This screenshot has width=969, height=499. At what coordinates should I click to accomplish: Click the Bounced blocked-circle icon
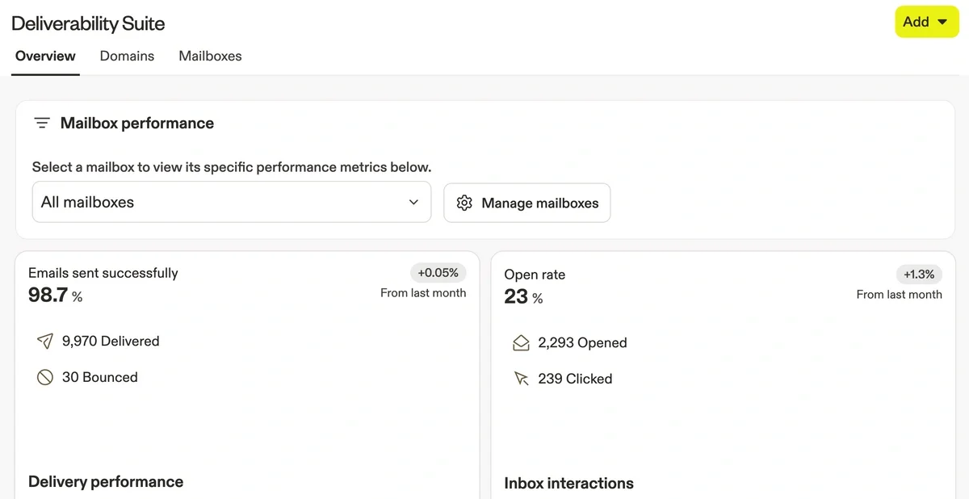click(x=45, y=377)
